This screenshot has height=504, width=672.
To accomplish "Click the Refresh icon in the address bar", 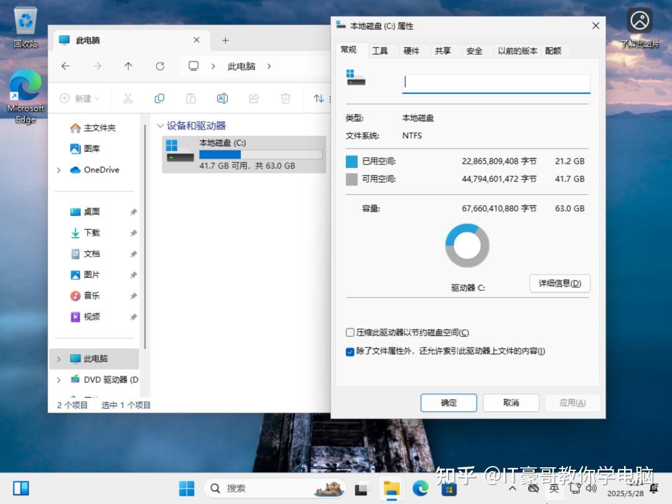I will (x=159, y=66).
